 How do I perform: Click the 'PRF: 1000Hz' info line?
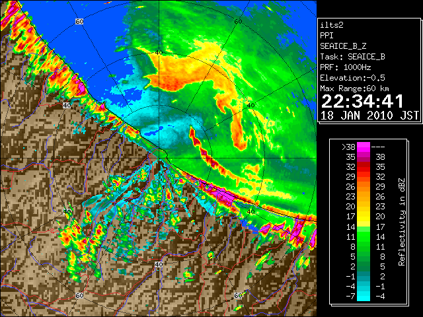pos(345,67)
